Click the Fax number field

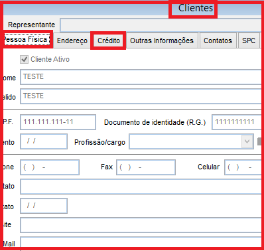click(146, 167)
